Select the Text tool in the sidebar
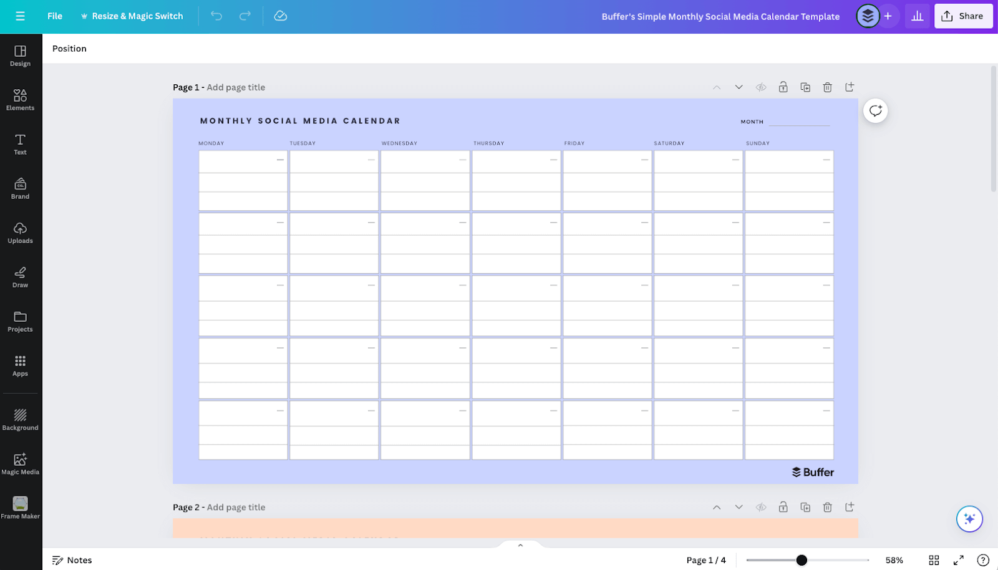 20,144
